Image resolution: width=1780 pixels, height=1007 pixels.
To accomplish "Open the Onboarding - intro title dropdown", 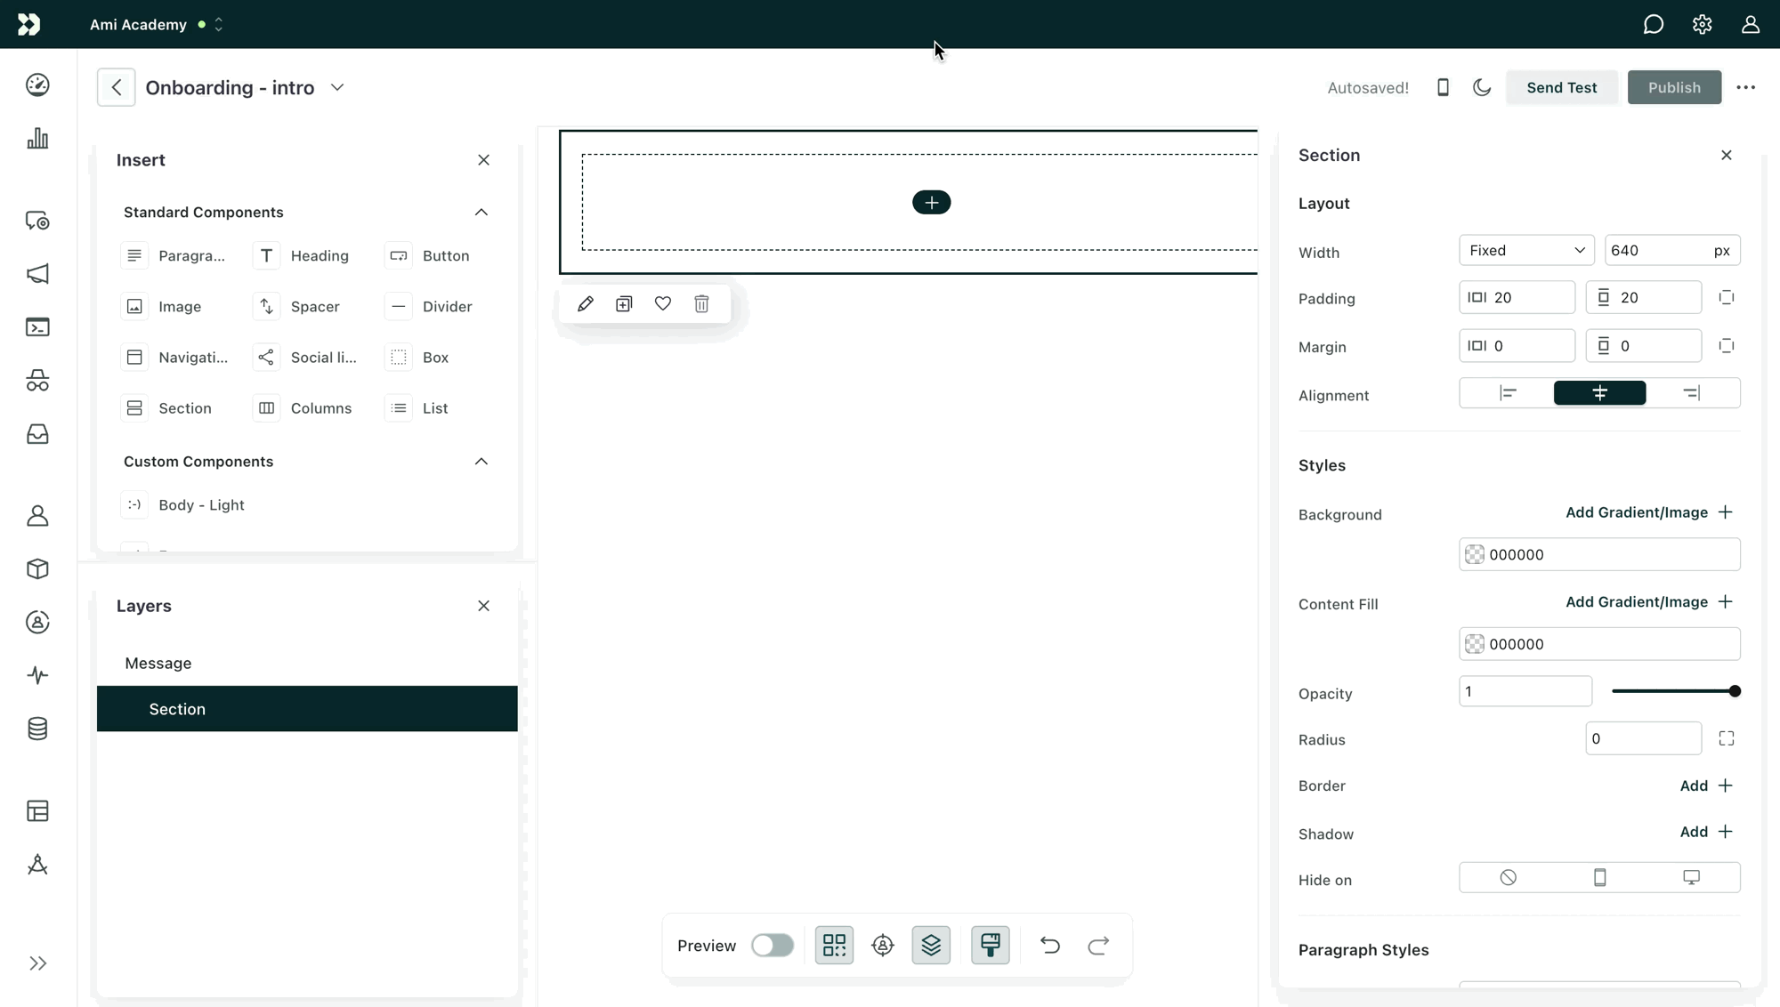I will pyautogui.click(x=337, y=87).
